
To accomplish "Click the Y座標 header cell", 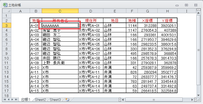I will coord(167,21).
